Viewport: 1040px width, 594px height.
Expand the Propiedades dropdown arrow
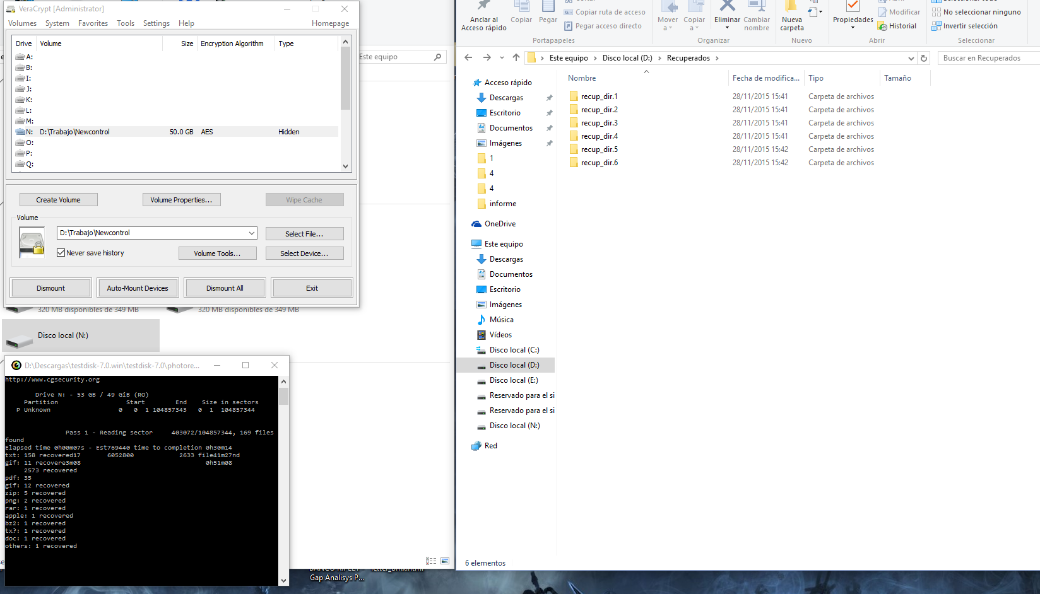pyautogui.click(x=853, y=28)
